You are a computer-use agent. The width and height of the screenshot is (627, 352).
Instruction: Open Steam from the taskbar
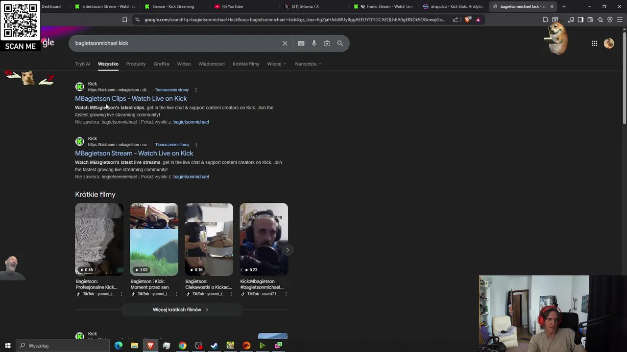tap(214, 346)
